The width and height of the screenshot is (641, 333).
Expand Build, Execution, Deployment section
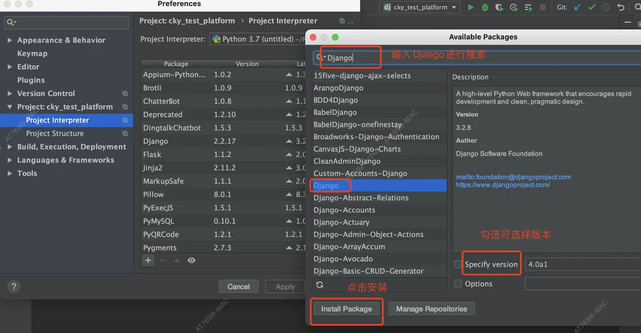pos(10,147)
